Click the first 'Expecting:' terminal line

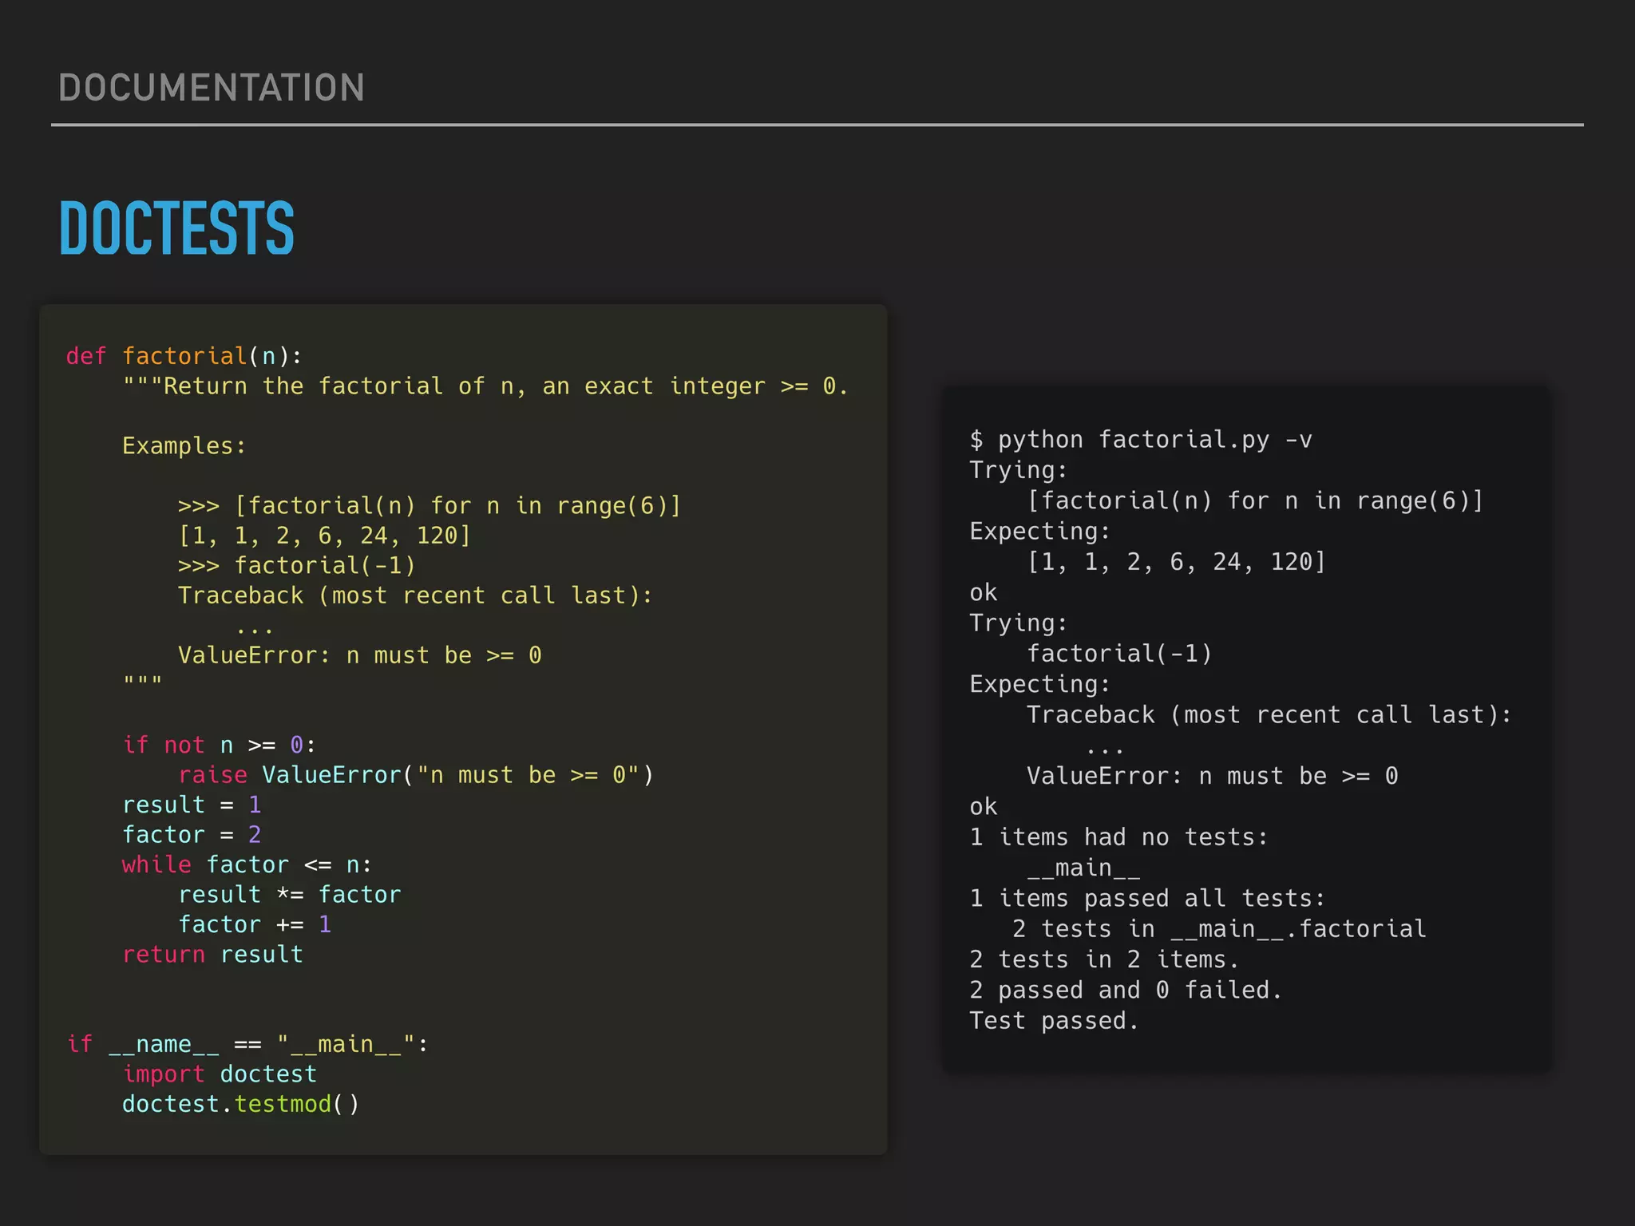(1040, 532)
